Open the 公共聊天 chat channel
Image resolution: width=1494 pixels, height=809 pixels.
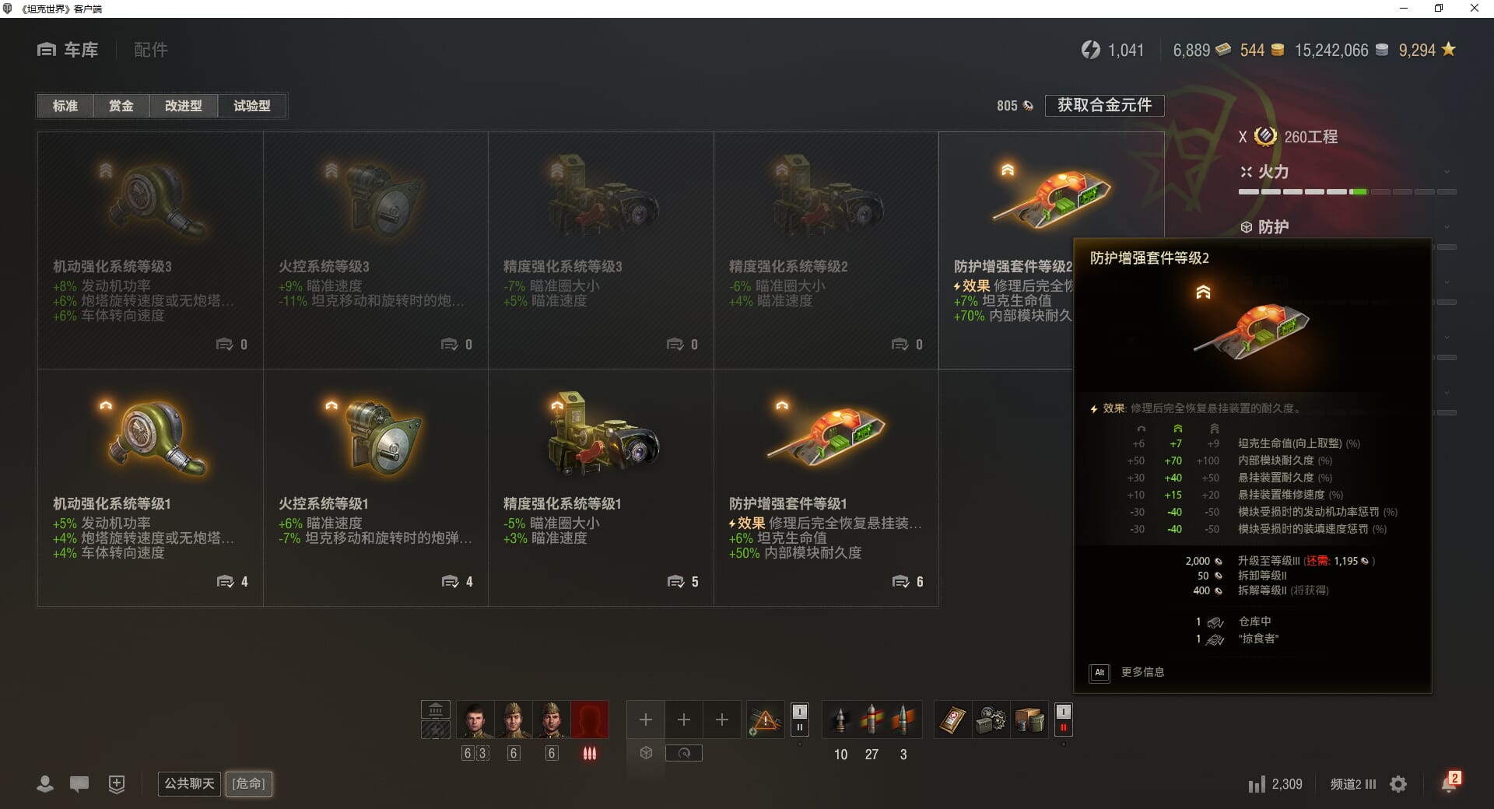pos(189,783)
